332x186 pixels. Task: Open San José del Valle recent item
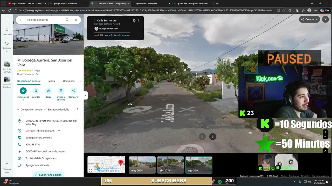(7, 67)
